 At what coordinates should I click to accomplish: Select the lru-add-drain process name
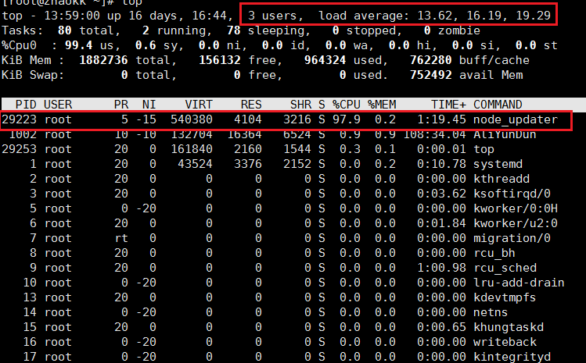click(519, 283)
